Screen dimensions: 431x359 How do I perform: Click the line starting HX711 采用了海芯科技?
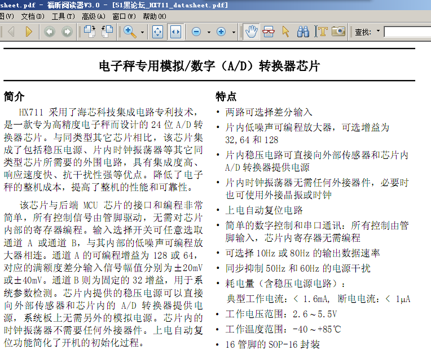point(108,112)
